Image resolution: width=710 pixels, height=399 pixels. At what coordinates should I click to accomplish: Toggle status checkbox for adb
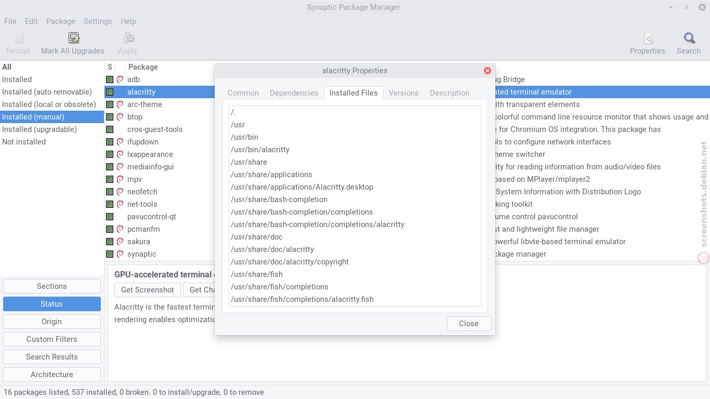pyautogui.click(x=110, y=79)
